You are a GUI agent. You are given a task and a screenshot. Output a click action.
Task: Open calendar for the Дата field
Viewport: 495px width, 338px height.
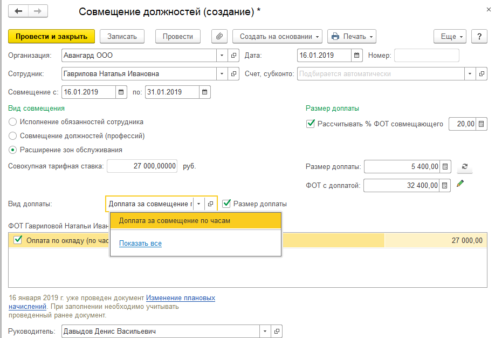357,56
